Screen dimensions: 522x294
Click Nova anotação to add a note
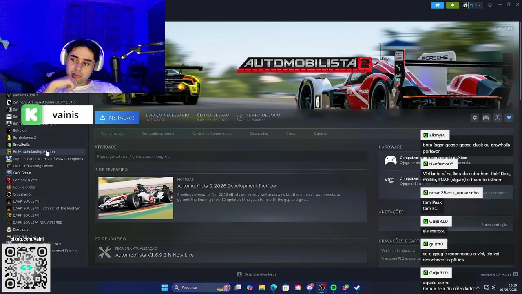tap(494, 225)
